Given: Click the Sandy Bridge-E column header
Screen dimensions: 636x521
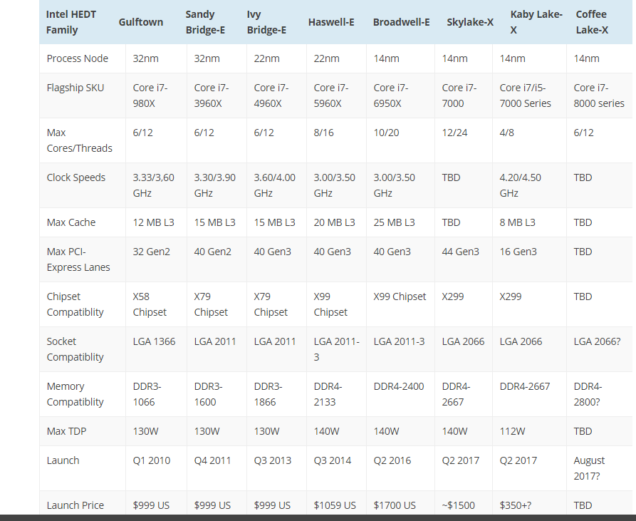Looking at the screenshot, I should point(205,22).
